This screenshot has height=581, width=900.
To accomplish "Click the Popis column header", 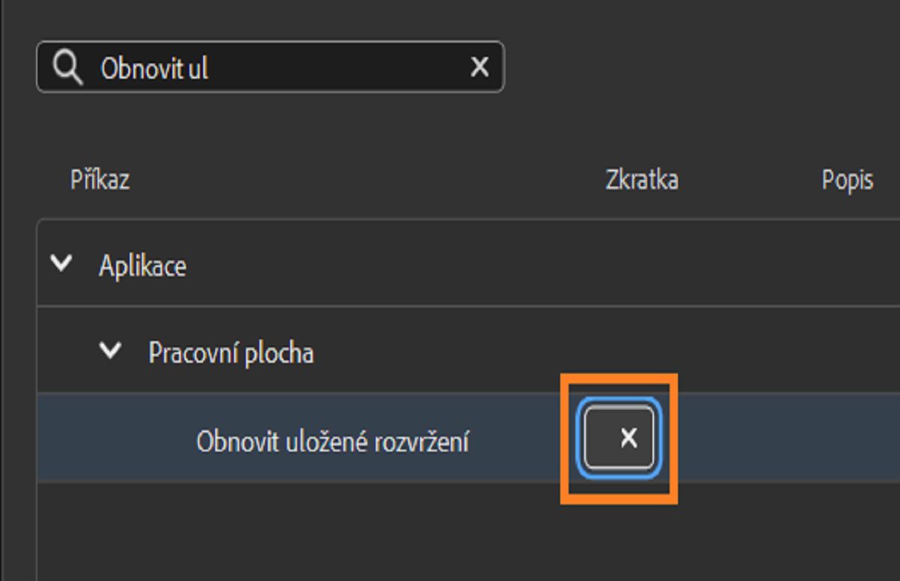I will click(849, 180).
